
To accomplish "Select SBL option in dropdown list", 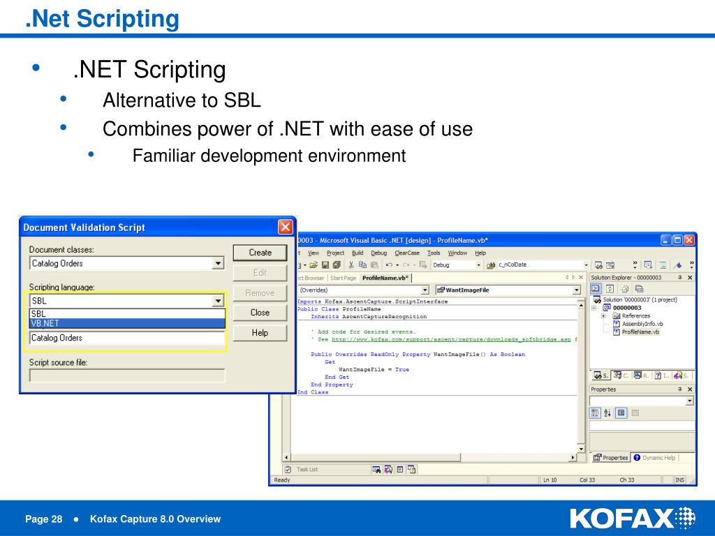I will (x=127, y=313).
